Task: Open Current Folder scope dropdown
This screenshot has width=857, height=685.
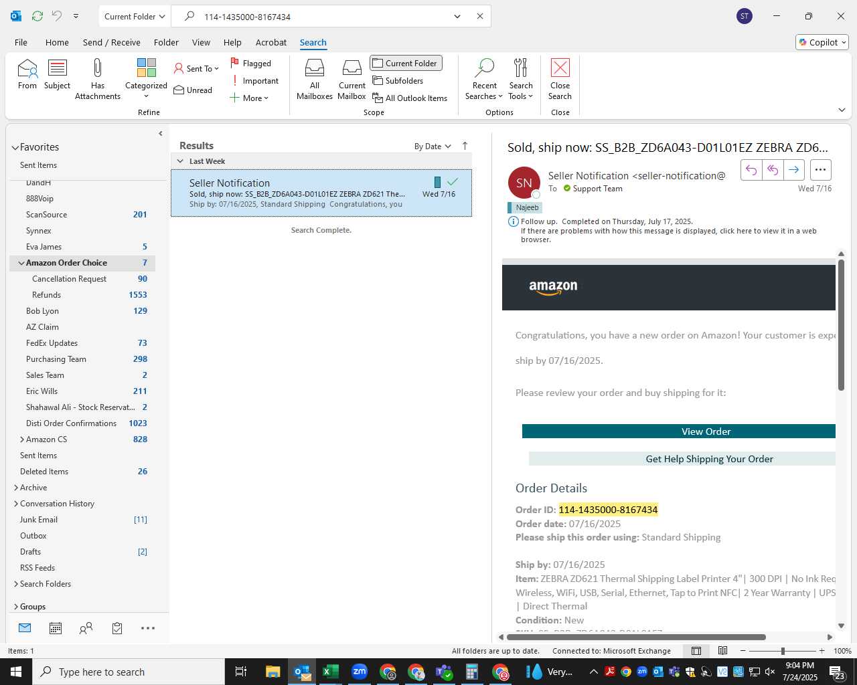Action: pyautogui.click(x=135, y=16)
